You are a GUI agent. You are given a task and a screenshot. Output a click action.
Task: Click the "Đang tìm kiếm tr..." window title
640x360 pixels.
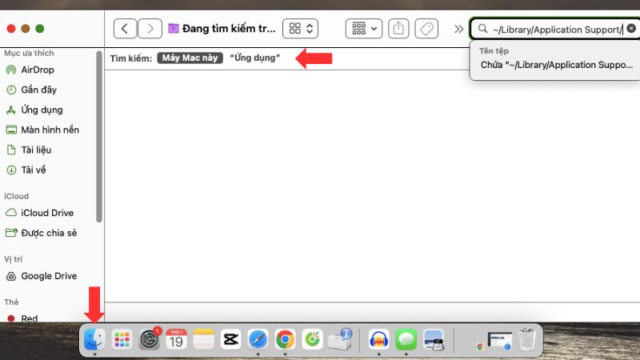click(229, 29)
